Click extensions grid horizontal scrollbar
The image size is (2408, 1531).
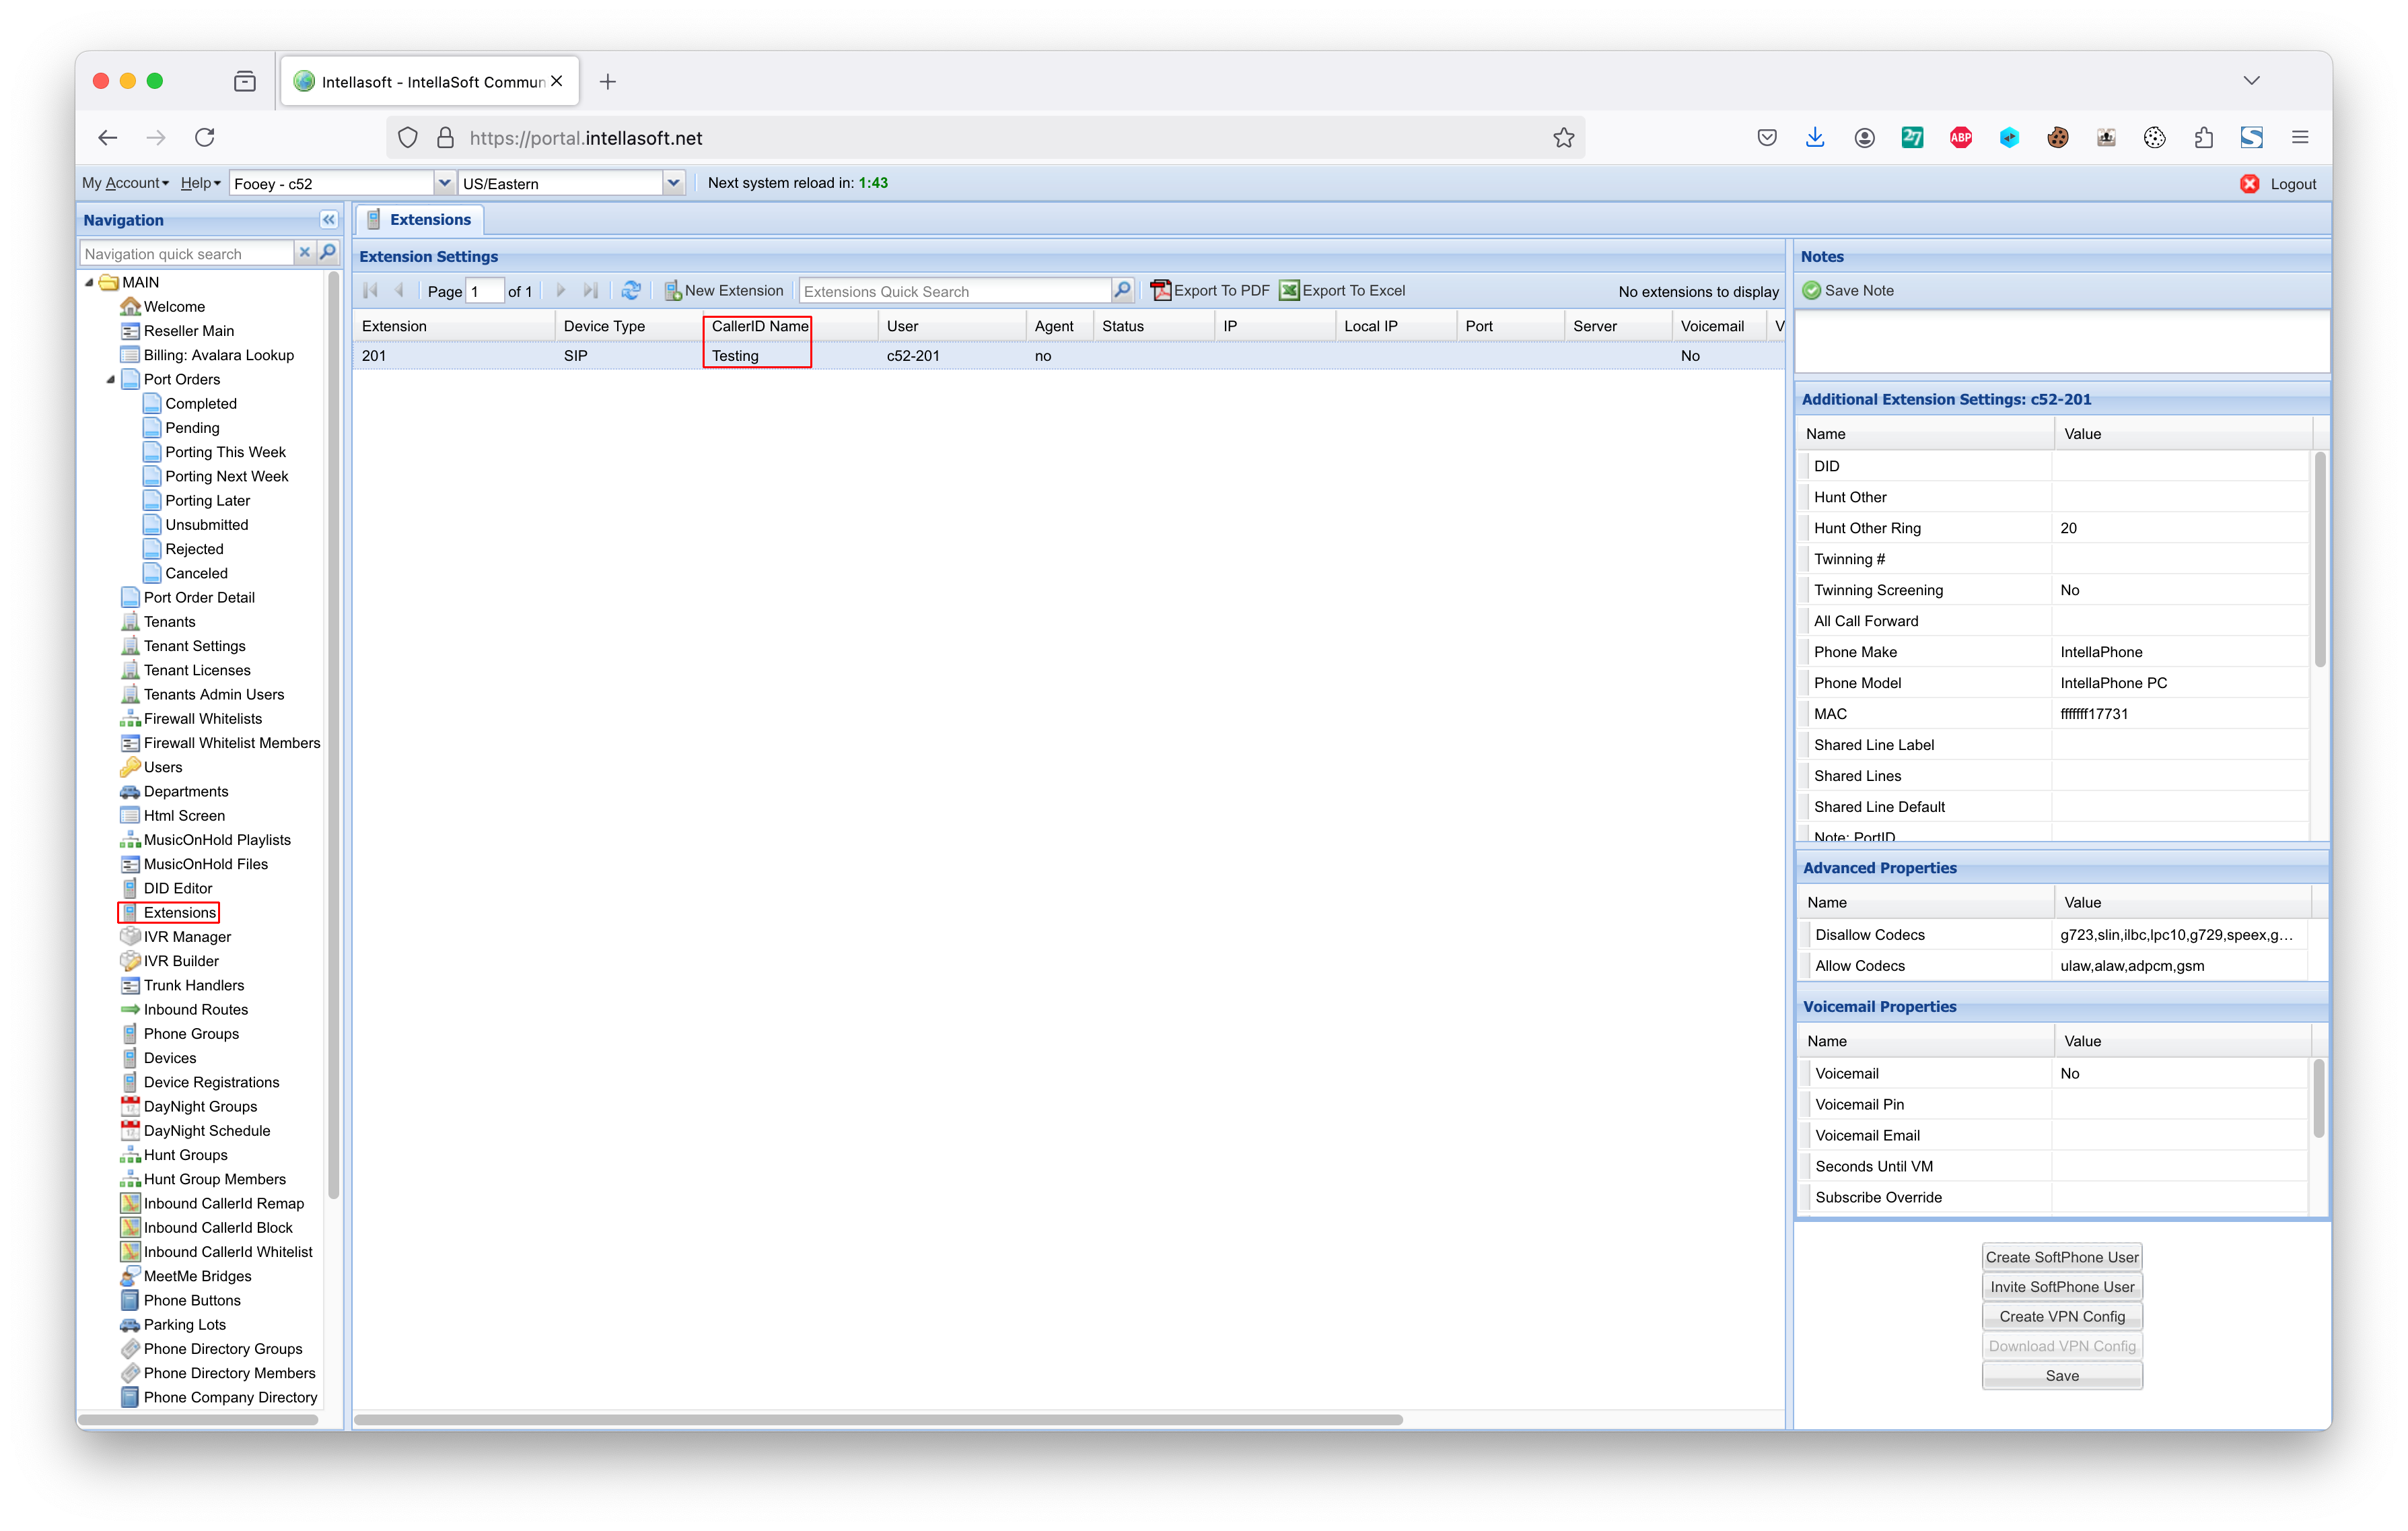[x=878, y=1419]
